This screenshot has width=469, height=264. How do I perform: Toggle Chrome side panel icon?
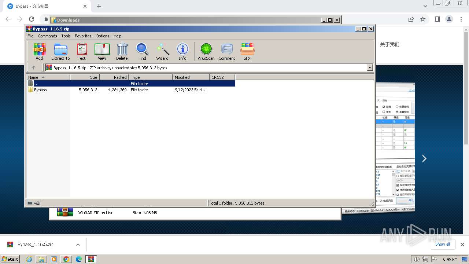437,19
